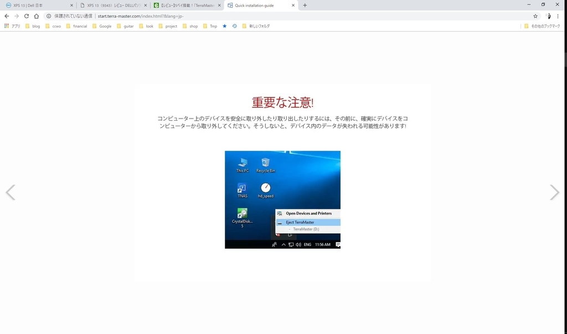Reload the current page
The height and width of the screenshot is (334, 567).
[x=27, y=16]
